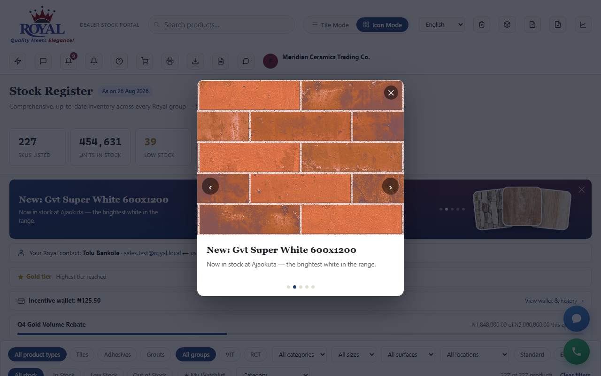Click the sales.test@royal.local email link
Image resolution: width=601 pixels, height=376 pixels.
coord(152,253)
